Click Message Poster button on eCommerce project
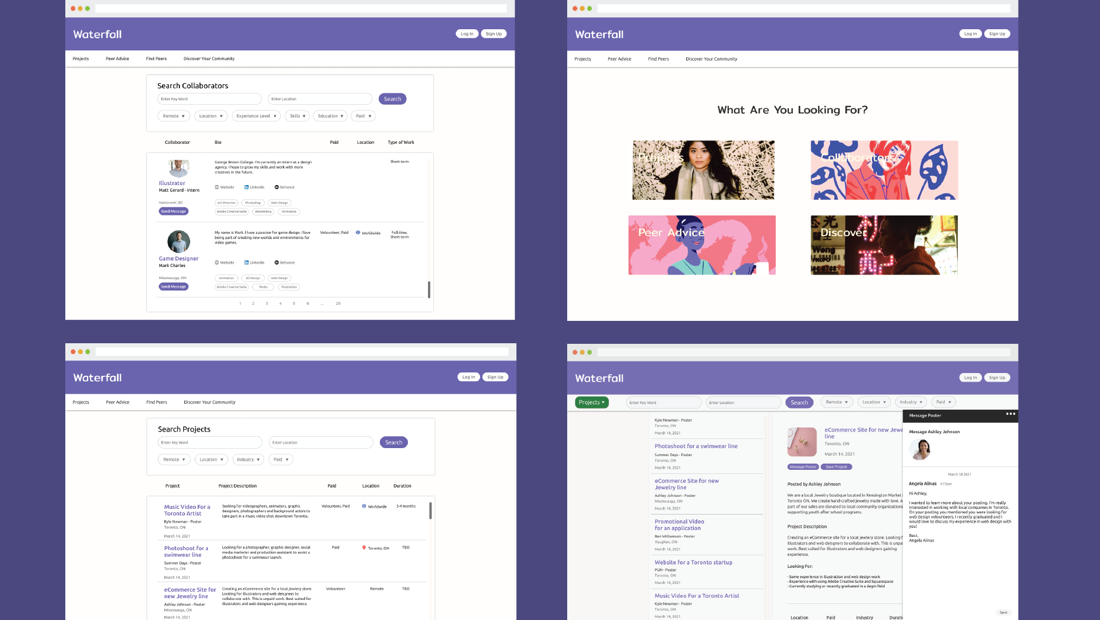Viewport: 1100px width, 620px height. (803, 467)
